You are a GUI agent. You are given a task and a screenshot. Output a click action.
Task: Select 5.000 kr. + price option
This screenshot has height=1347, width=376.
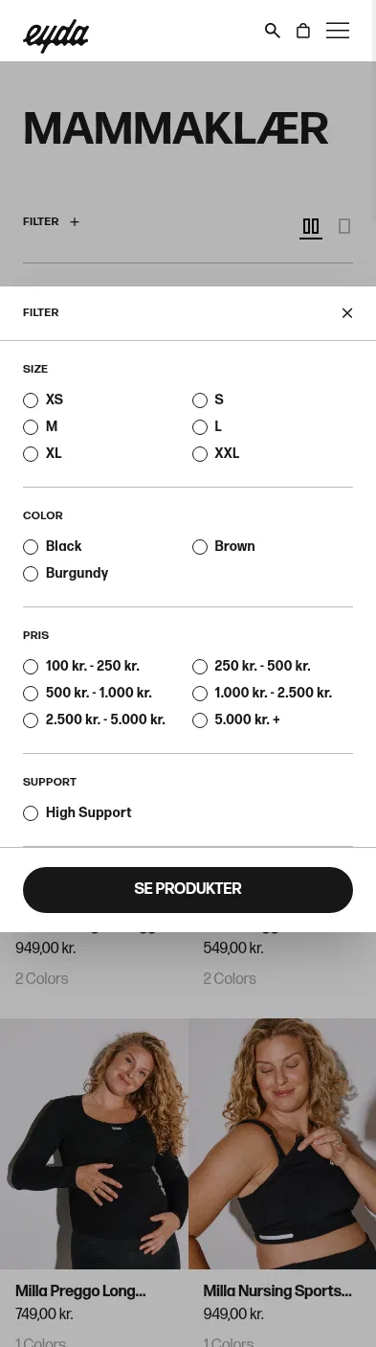(x=236, y=719)
